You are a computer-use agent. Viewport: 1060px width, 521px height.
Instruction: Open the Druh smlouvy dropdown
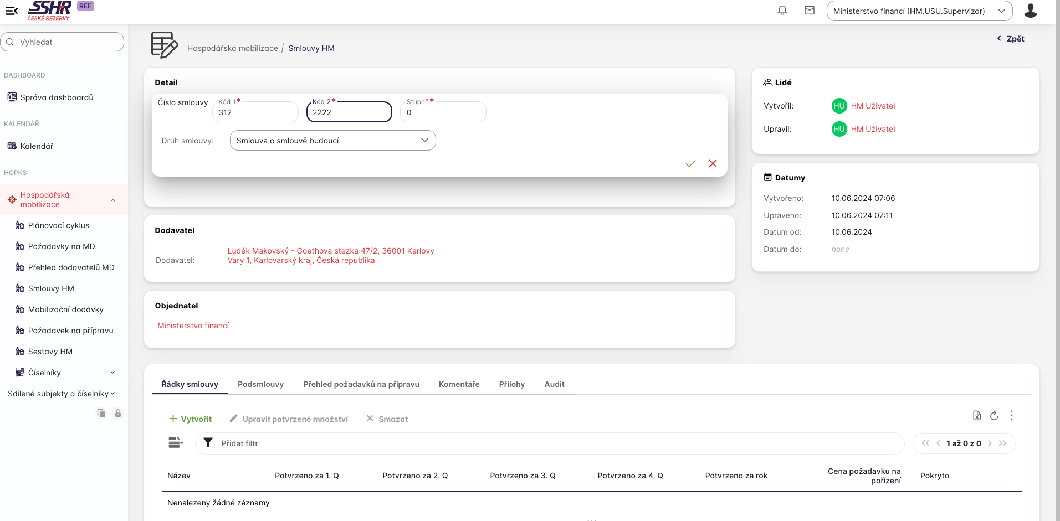coord(332,141)
